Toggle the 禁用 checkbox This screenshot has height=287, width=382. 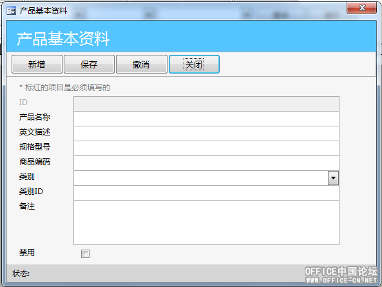pyautogui.click(x=85, y=253)
